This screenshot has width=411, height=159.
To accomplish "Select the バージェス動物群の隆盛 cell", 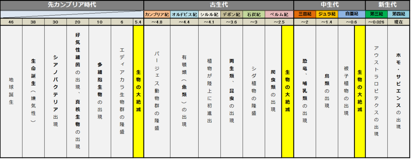I will [157, 91].
